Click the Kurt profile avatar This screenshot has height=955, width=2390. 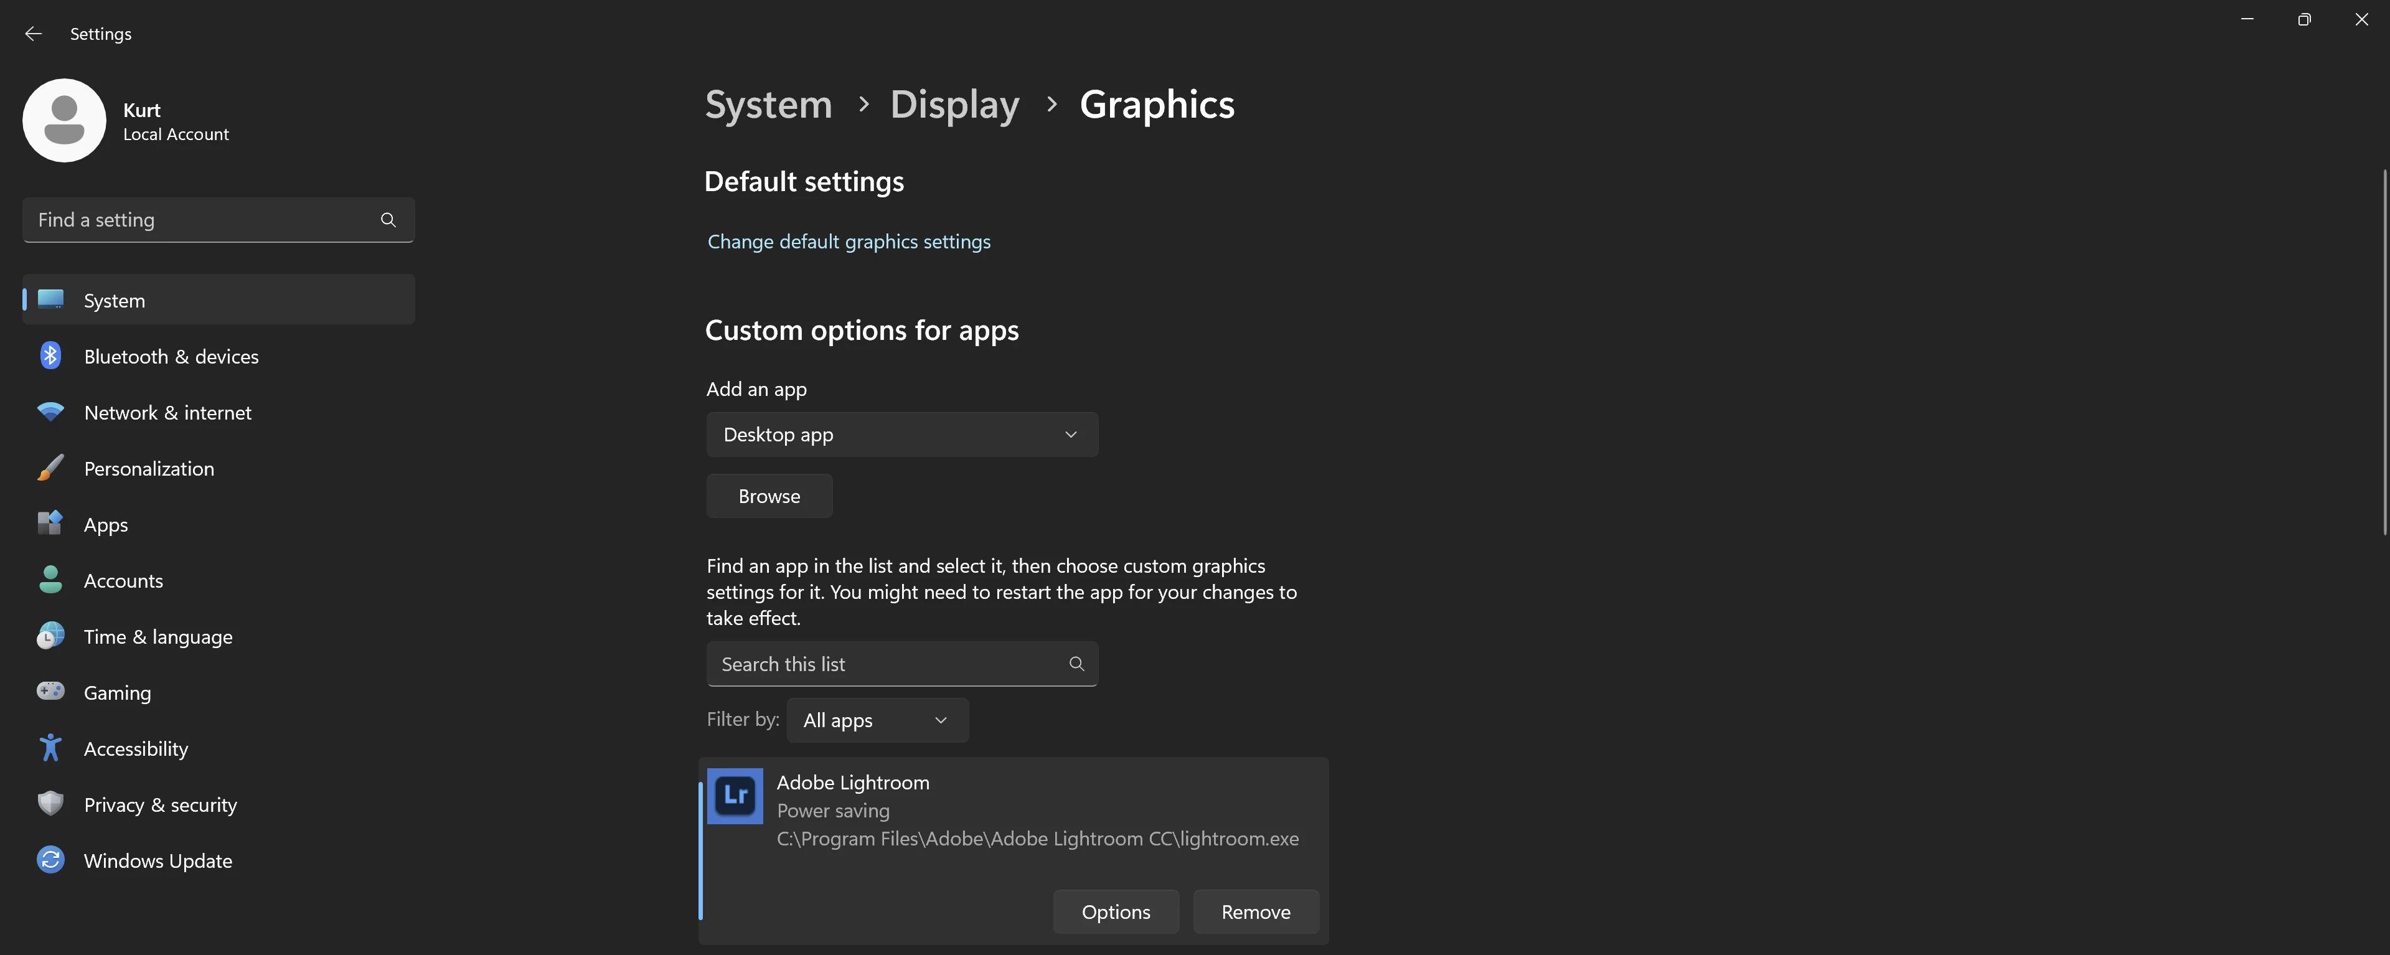tap(64, 121)
